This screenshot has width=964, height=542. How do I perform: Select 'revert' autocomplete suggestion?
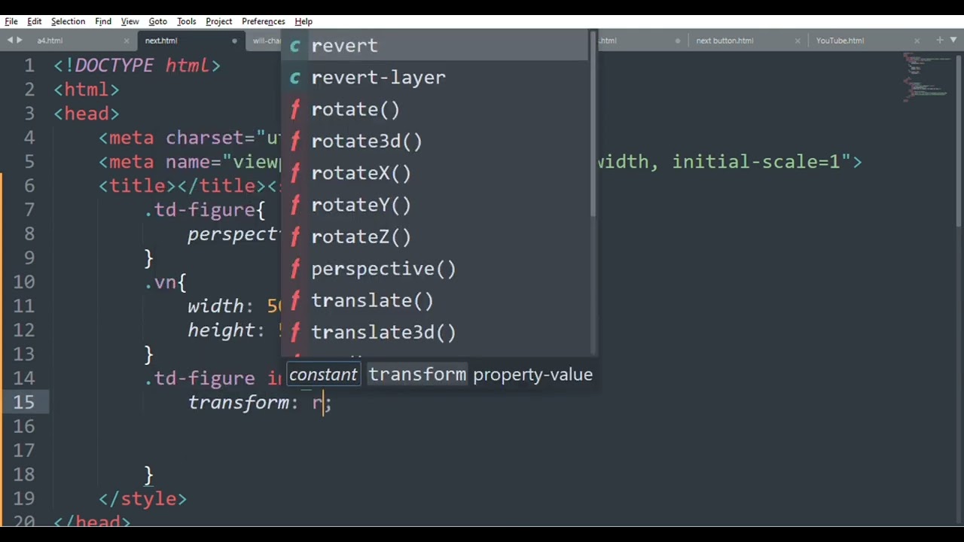coord(434,45)
